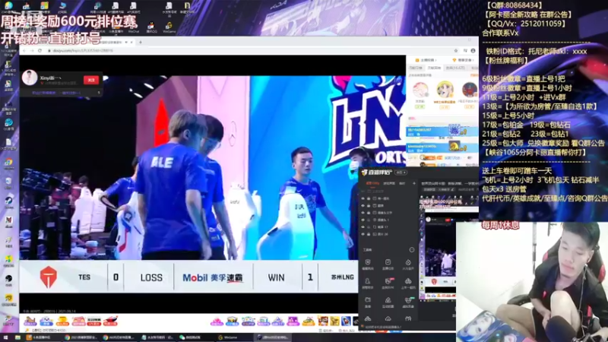Go forward in the browser

(x=32, y=51)
